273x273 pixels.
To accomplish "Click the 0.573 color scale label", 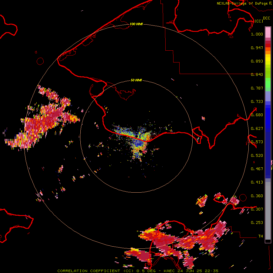I will tap(257, 142).
